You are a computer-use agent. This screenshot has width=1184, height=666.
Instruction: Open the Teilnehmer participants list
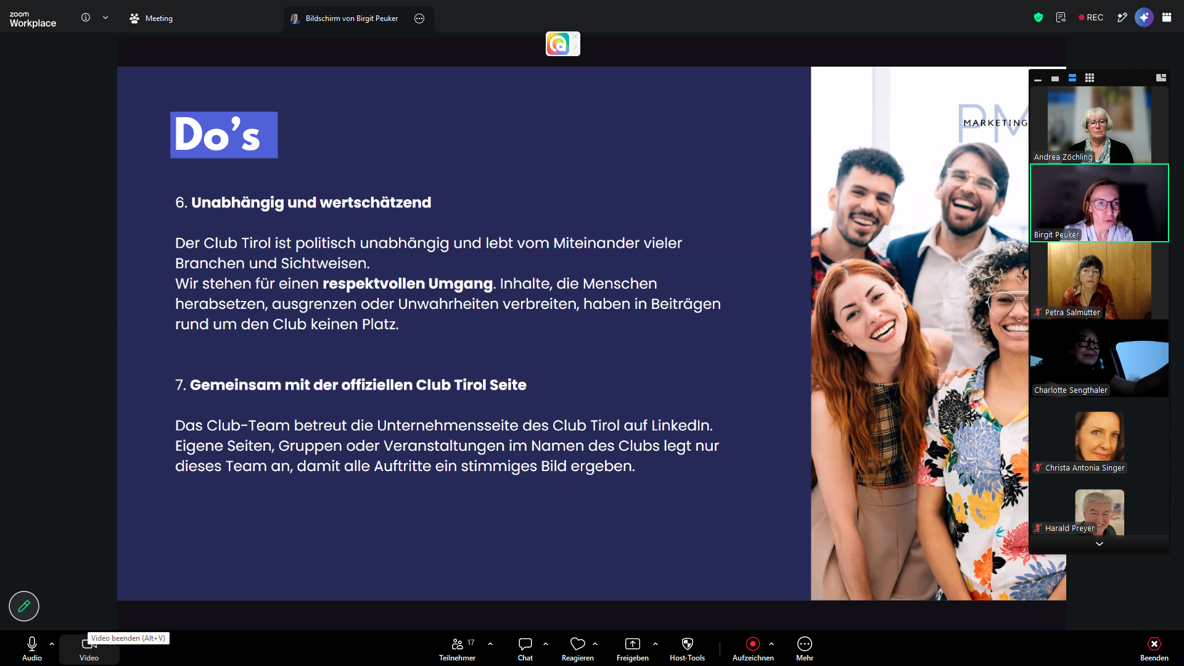tap(457, 649)
